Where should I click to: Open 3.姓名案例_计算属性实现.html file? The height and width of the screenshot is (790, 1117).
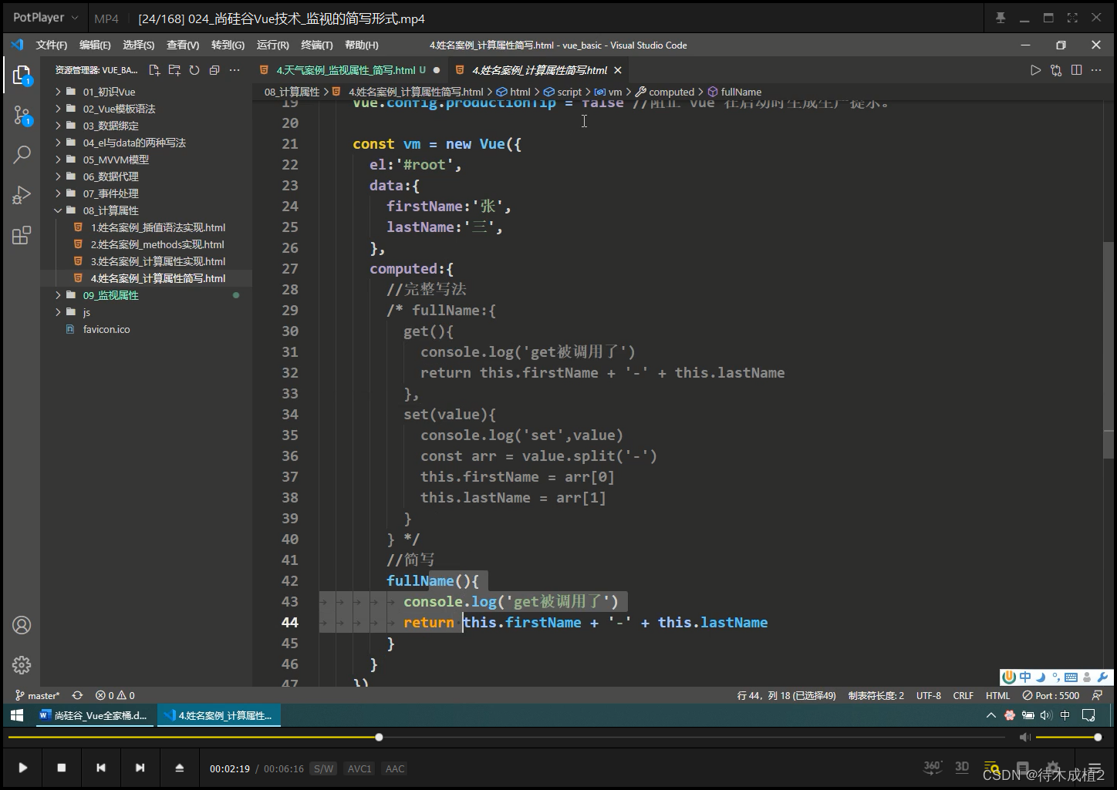click(x=157, y=261)
